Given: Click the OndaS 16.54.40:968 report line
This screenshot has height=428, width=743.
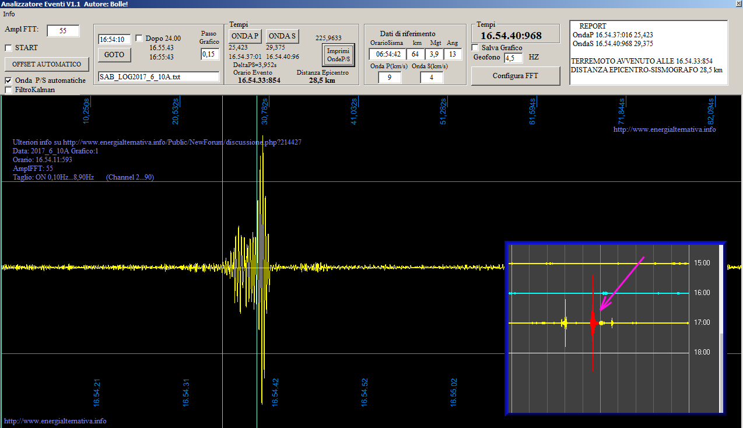Looking at the screenshot, I should coord(613,44).
